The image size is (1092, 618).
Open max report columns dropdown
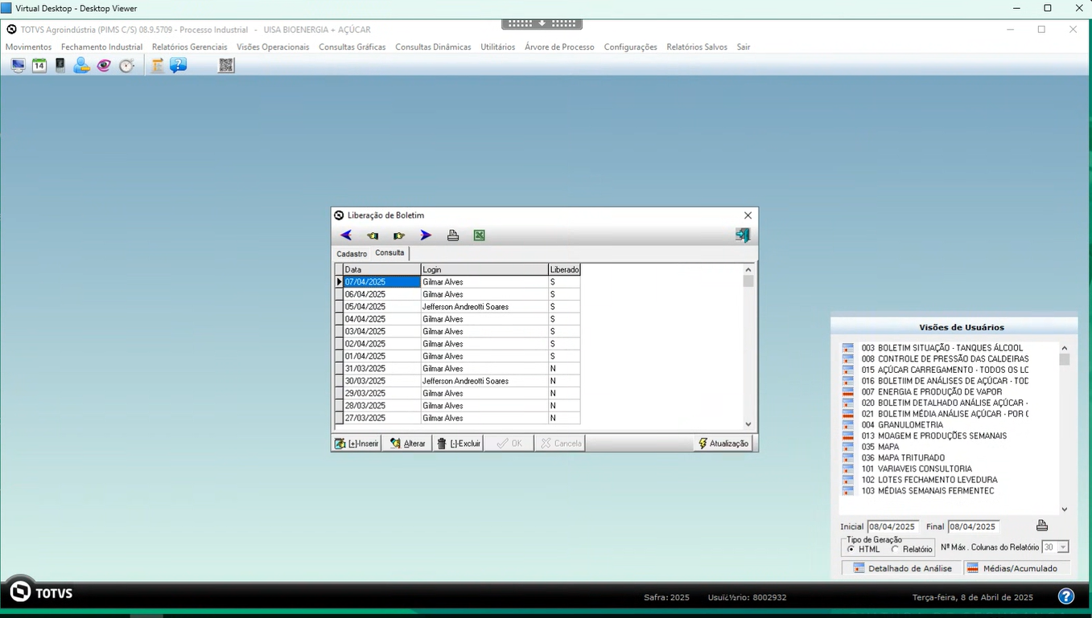pos(1062,547)
